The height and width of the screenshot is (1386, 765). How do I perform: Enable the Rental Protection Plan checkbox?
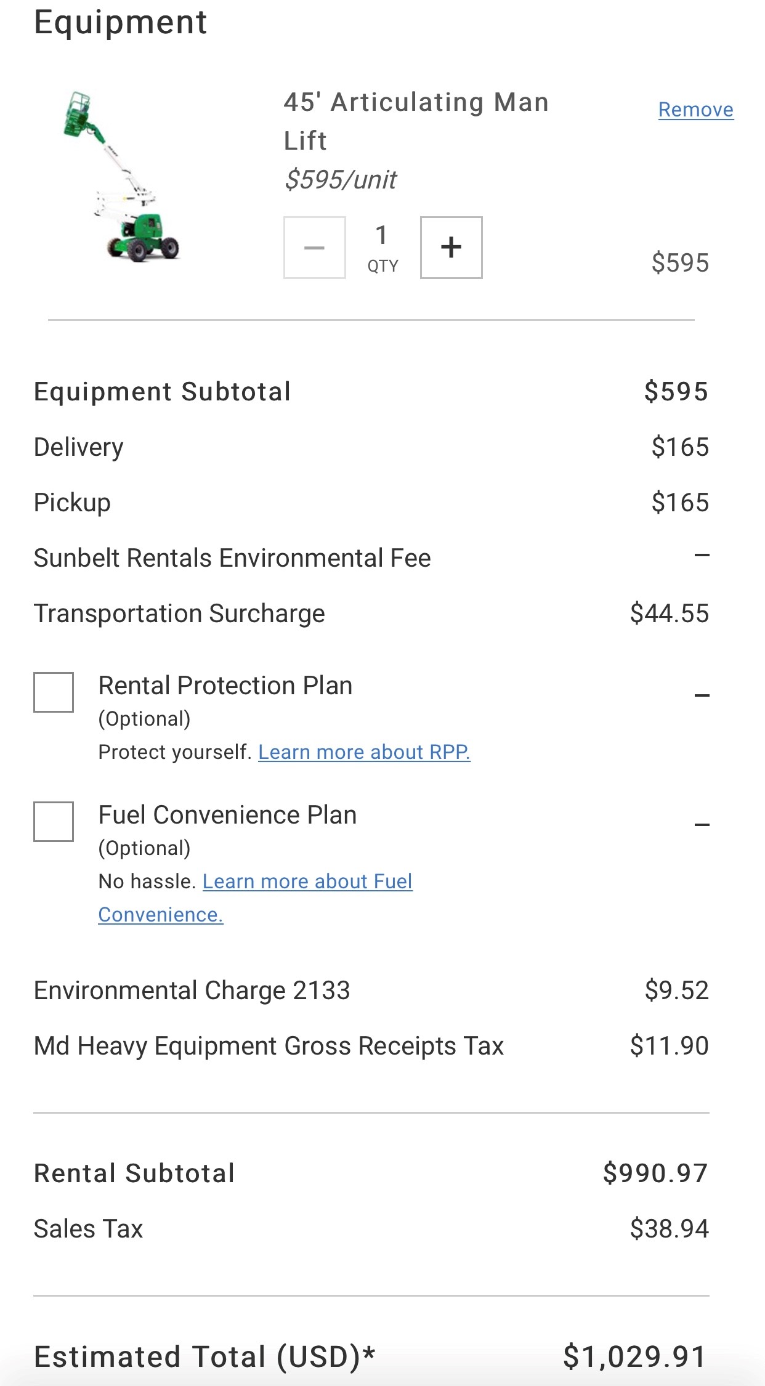(54, 692)
